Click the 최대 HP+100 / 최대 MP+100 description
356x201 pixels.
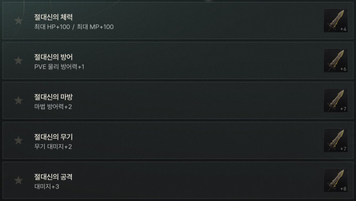pos(74,27)
